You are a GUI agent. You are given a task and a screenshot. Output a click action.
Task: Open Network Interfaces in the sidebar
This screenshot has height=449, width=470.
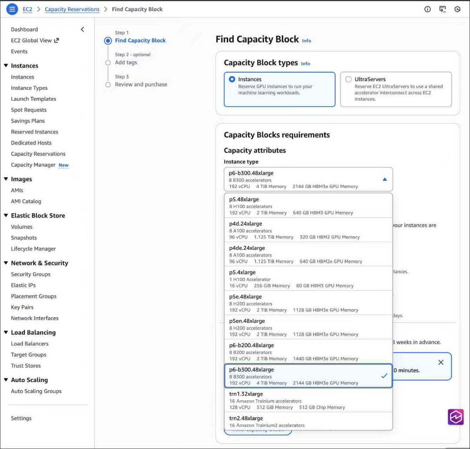pyautogui.click(x=35, y=318)
